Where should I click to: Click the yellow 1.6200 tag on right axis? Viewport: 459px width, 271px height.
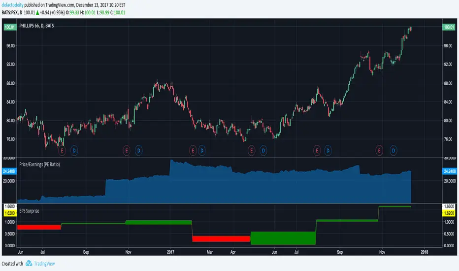(449, 213)
